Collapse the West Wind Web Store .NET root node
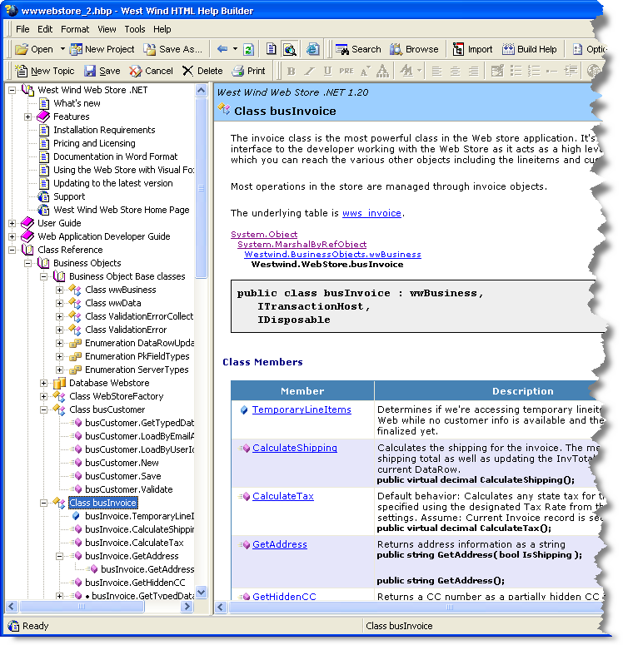The height and width of the screenshot is (645, 623). point(12,90)
